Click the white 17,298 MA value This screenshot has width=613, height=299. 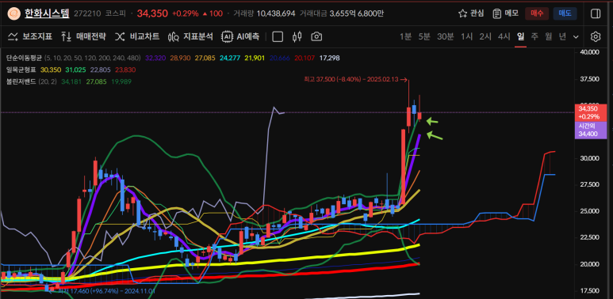(x=330, y=58)
